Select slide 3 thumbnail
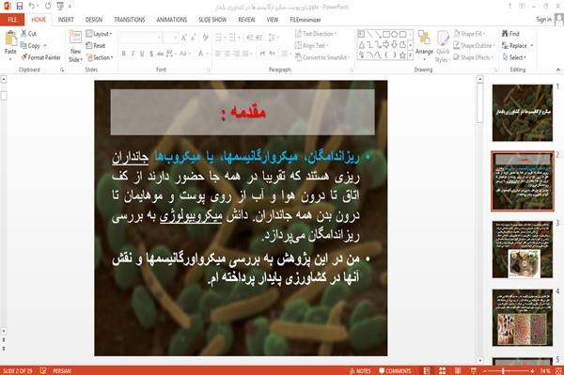 (523, 249)
